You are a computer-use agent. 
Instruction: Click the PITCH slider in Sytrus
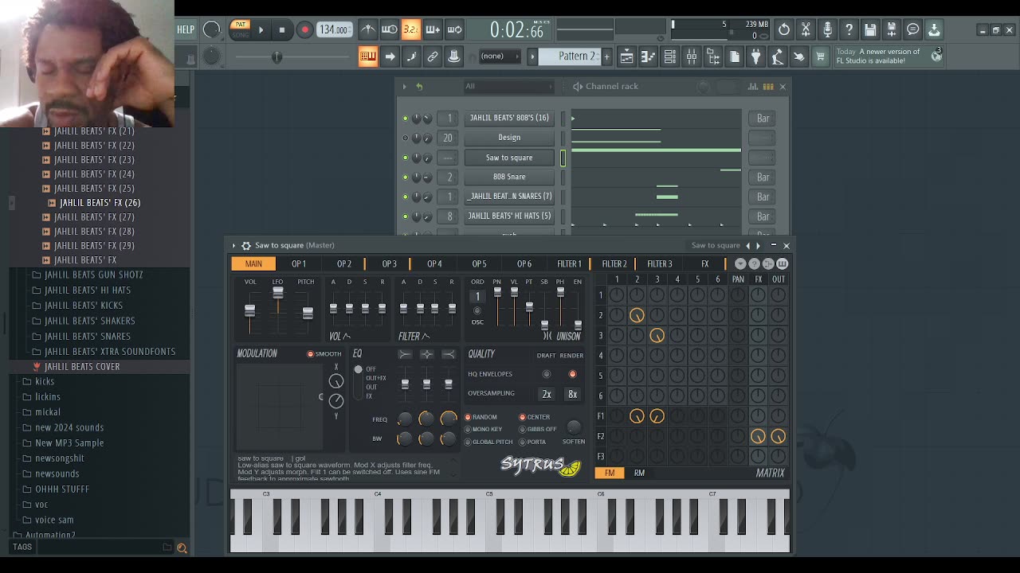click(308, 311)
